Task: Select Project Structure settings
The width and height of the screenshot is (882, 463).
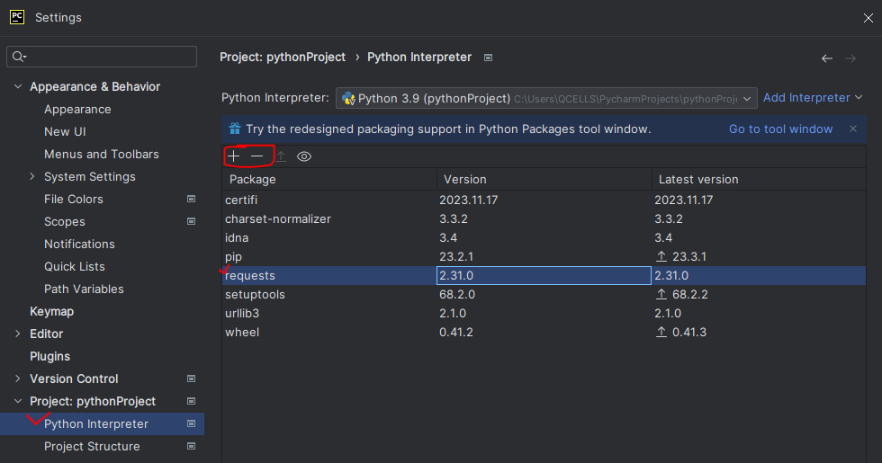Action: [92, 446]
